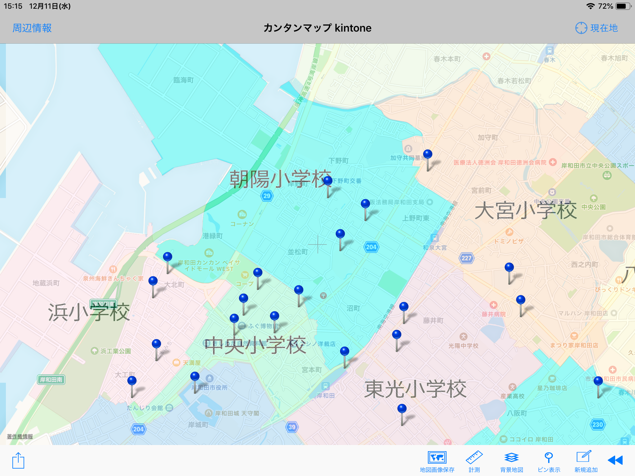The image size is (635, 476).
Task: Tap the 中央小学校 district label
Action: pos(255,345)
